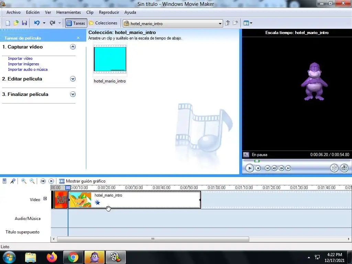
Task: Click the timeline Zoom In magnifier
Action: coord(24,181)
